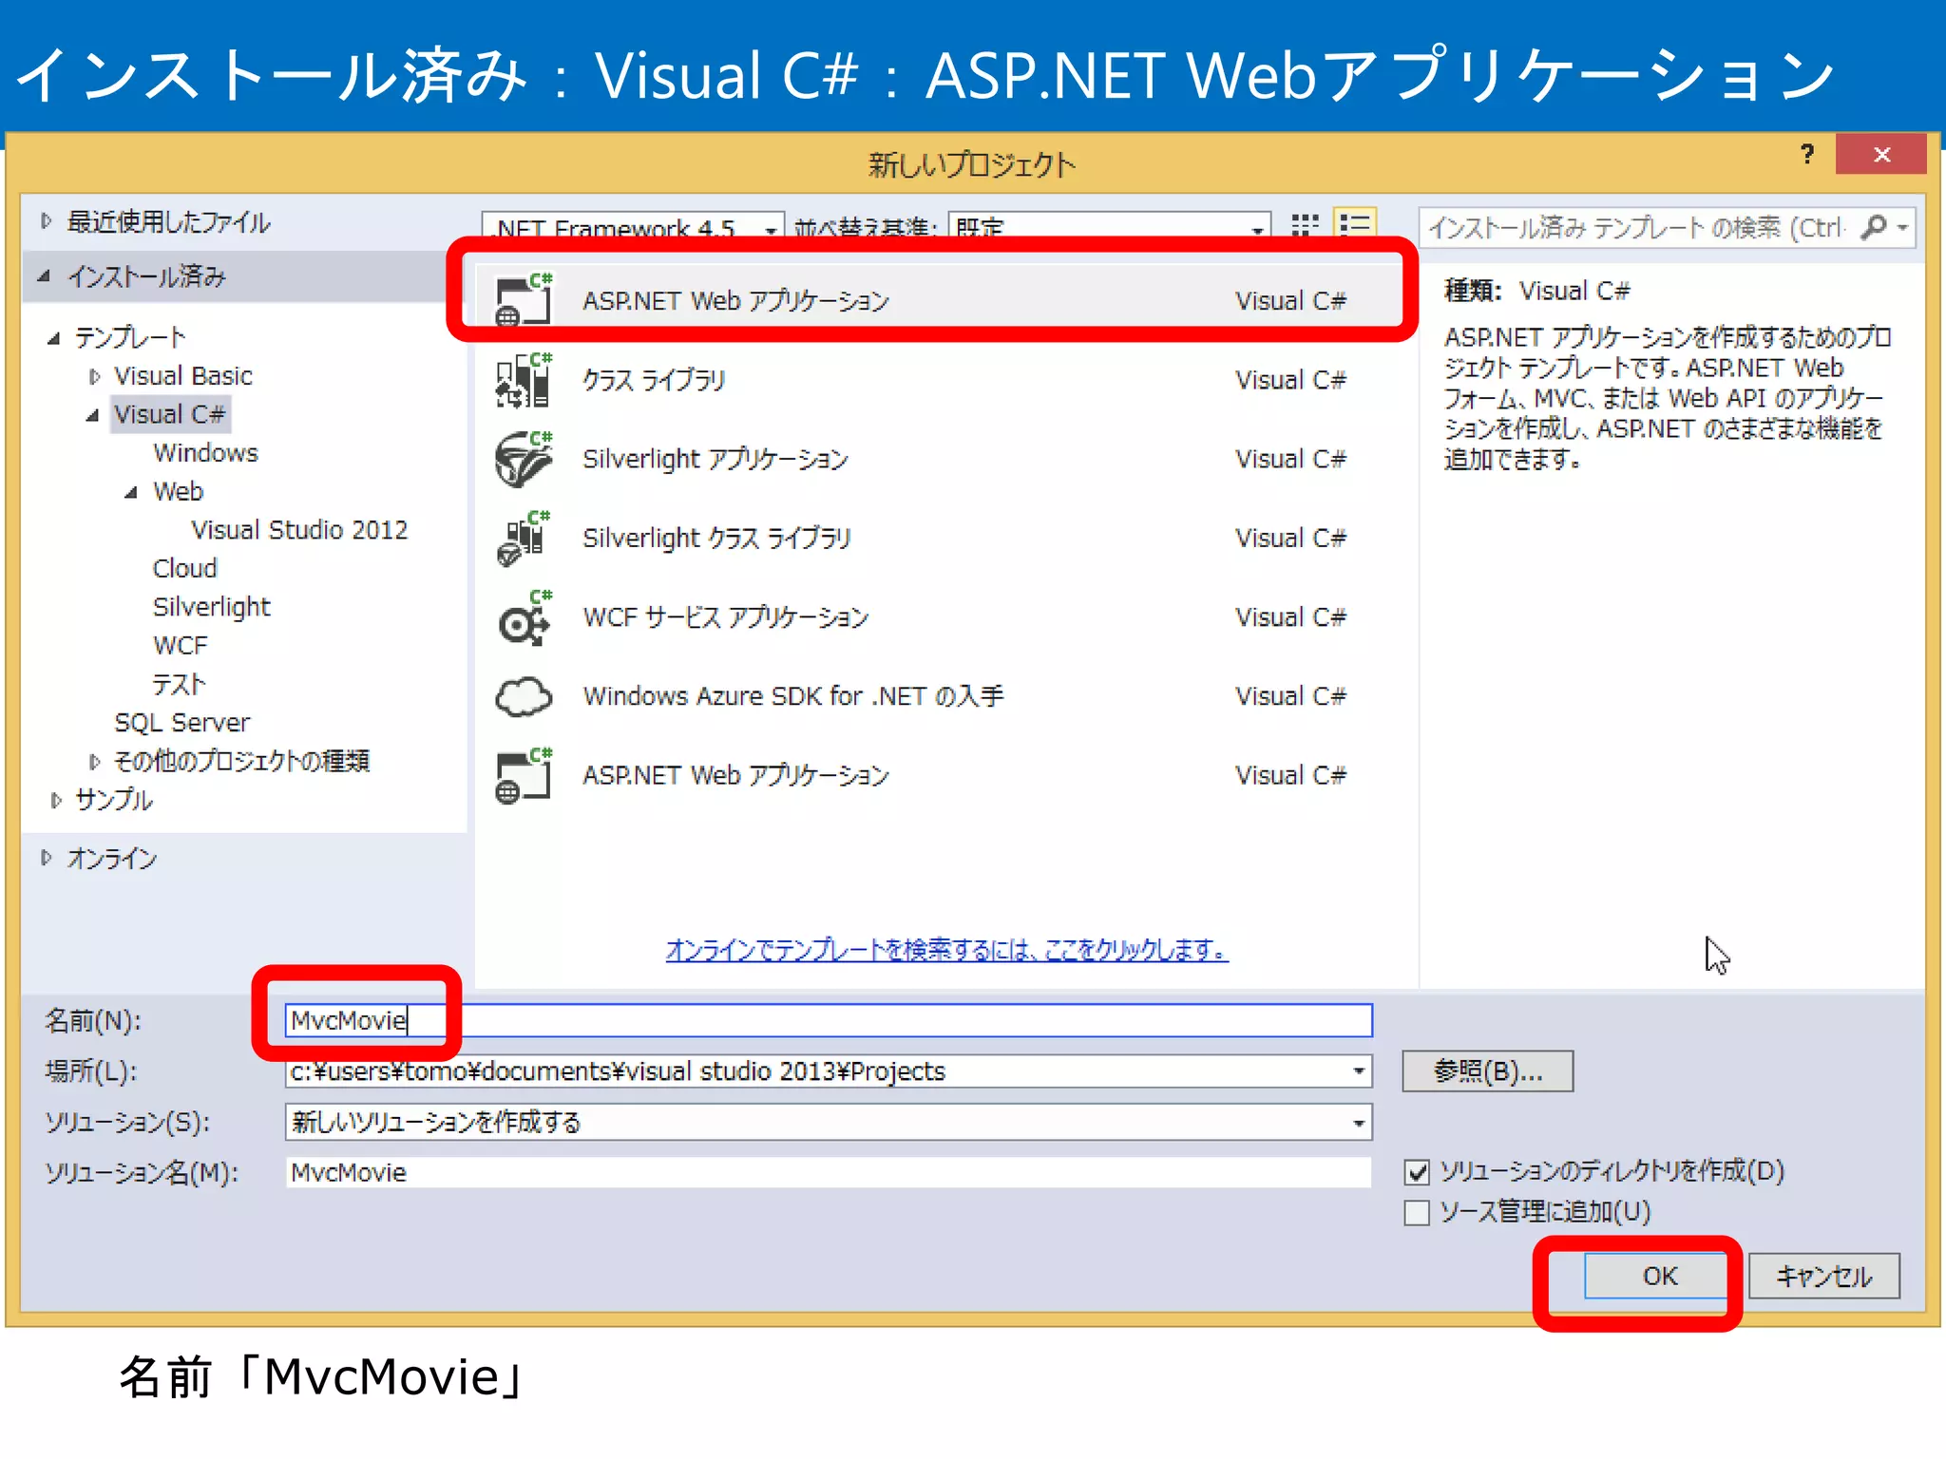
Task: Expand the Visual Basic tree node
Action: pos(94,376)
